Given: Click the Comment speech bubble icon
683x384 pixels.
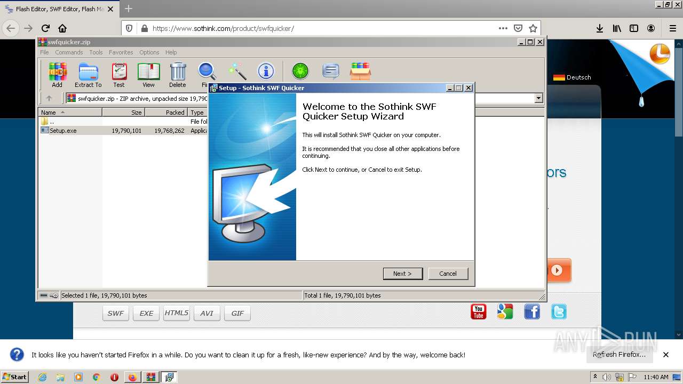Looking at the screenshot, I should (x=331, y=71).
